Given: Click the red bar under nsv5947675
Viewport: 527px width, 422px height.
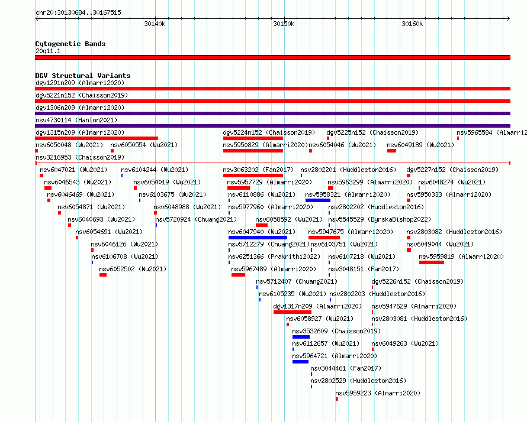Looking at the screenshot, I should [324, 238].
